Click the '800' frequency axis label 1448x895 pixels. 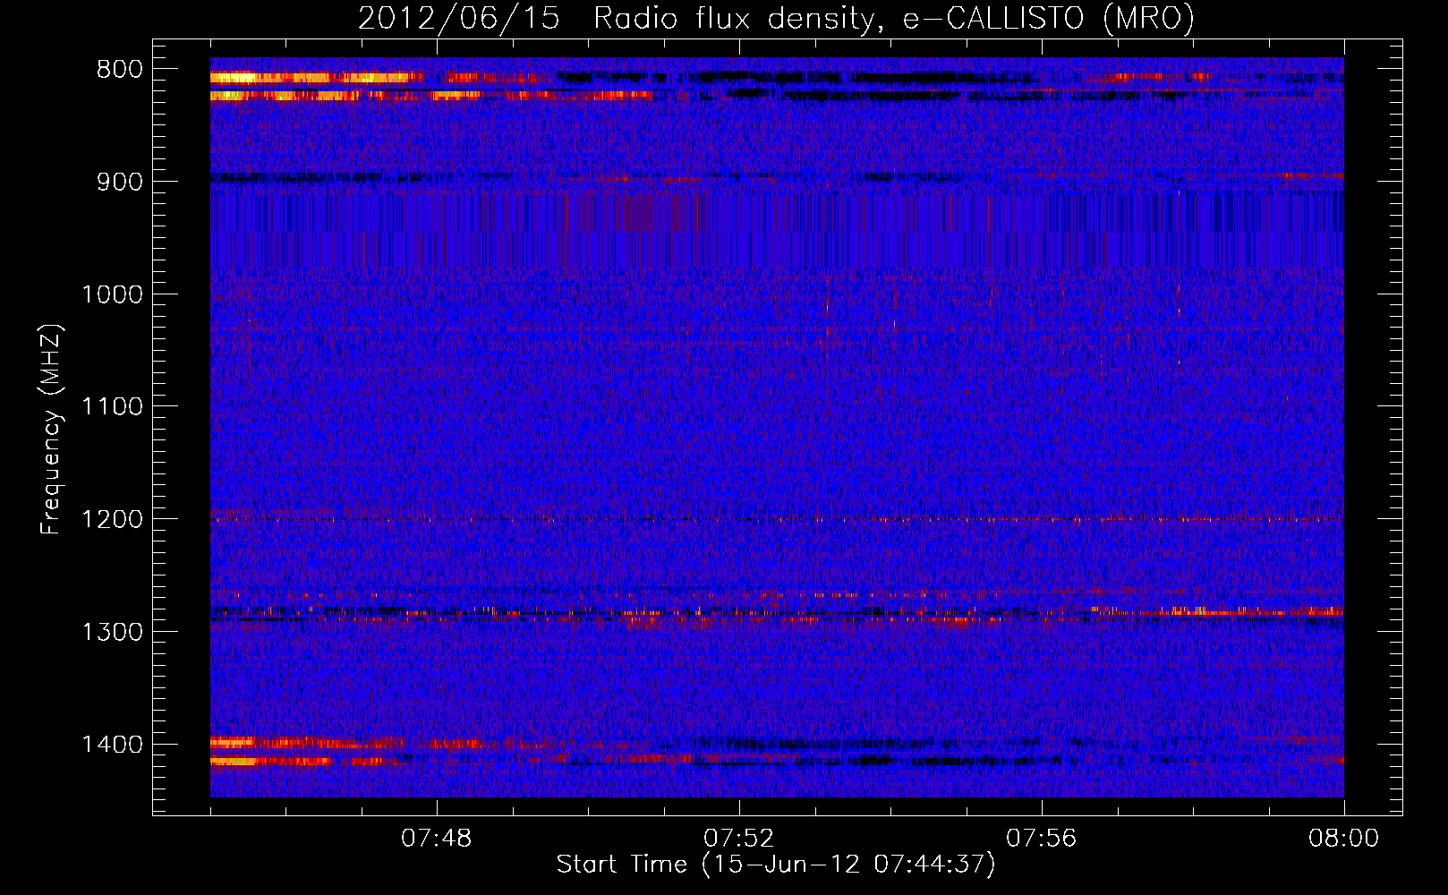(119, 70)
